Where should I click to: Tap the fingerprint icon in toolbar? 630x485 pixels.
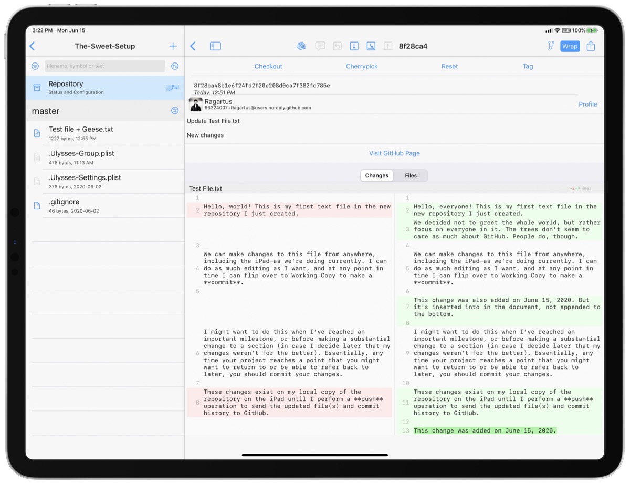[301, 46]
